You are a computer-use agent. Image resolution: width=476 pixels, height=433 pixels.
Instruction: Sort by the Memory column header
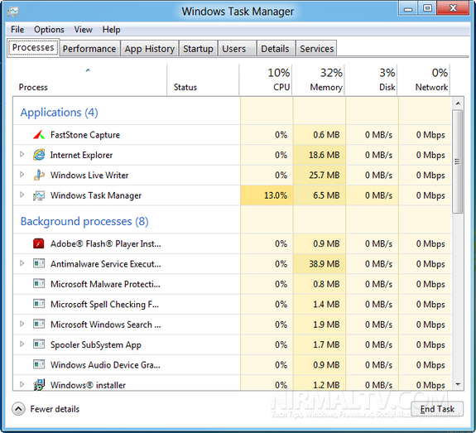coord(319,79)
